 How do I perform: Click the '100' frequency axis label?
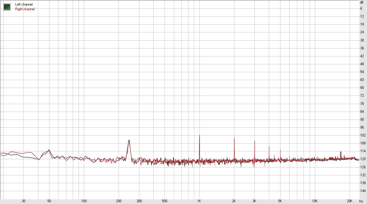point(84,201)
